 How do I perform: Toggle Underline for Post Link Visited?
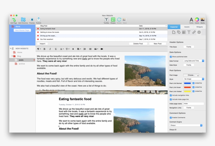[193, 91]
